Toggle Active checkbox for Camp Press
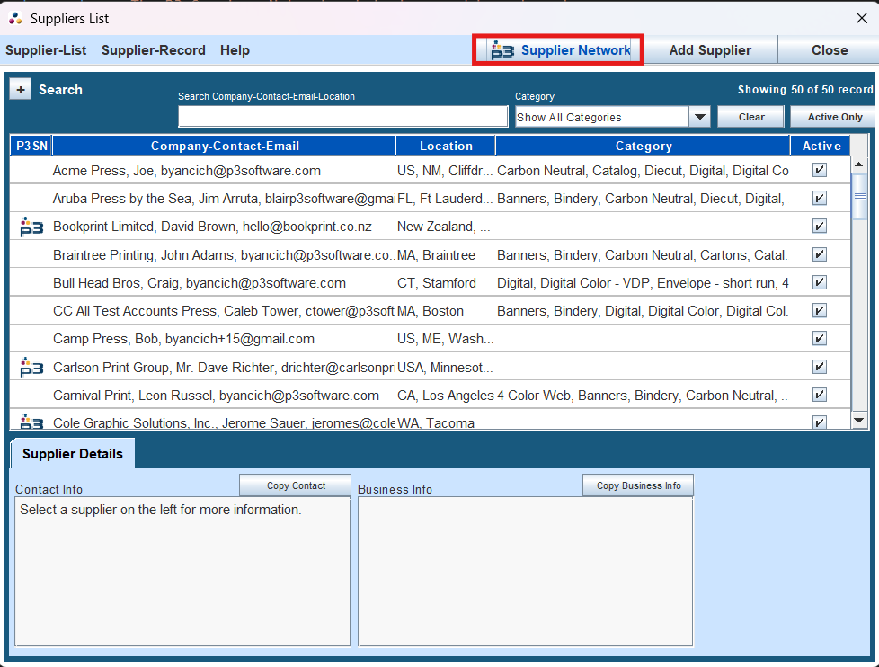 point(819,339)
